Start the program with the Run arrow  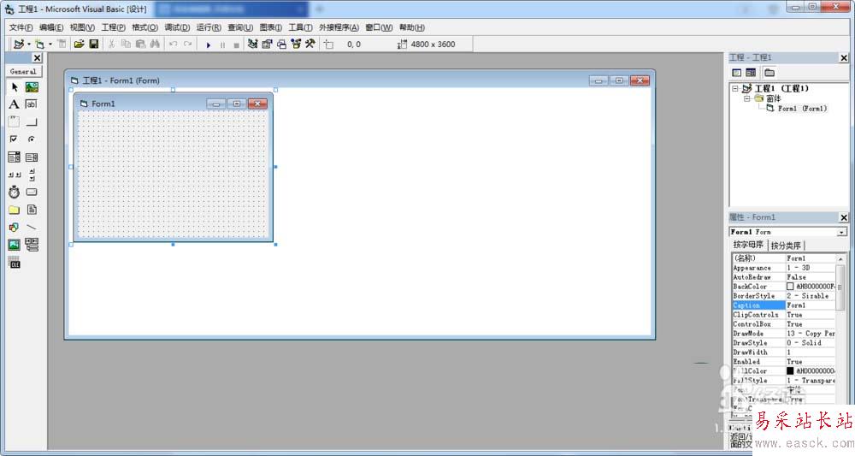(209, 44)
